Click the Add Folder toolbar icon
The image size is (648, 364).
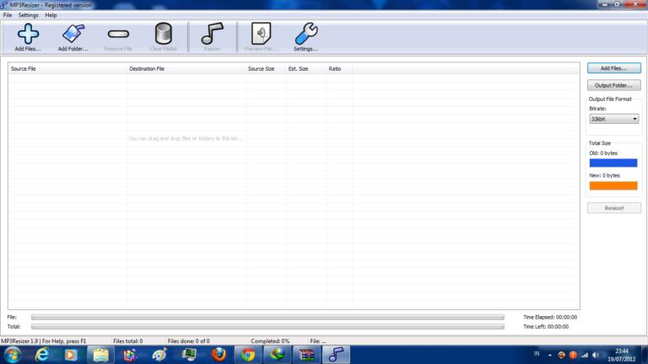tap(73, 34)
